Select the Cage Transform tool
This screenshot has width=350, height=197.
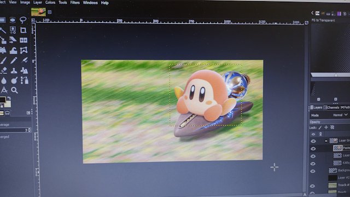[24, 50]
